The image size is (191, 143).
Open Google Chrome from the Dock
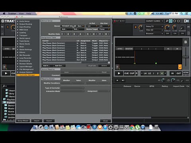click(132, 127)
